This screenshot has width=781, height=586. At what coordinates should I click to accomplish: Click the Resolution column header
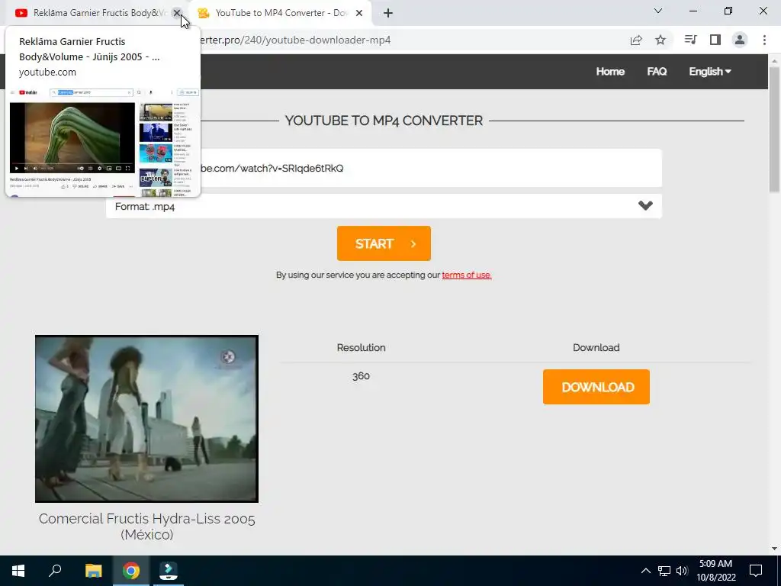[361, 348]
